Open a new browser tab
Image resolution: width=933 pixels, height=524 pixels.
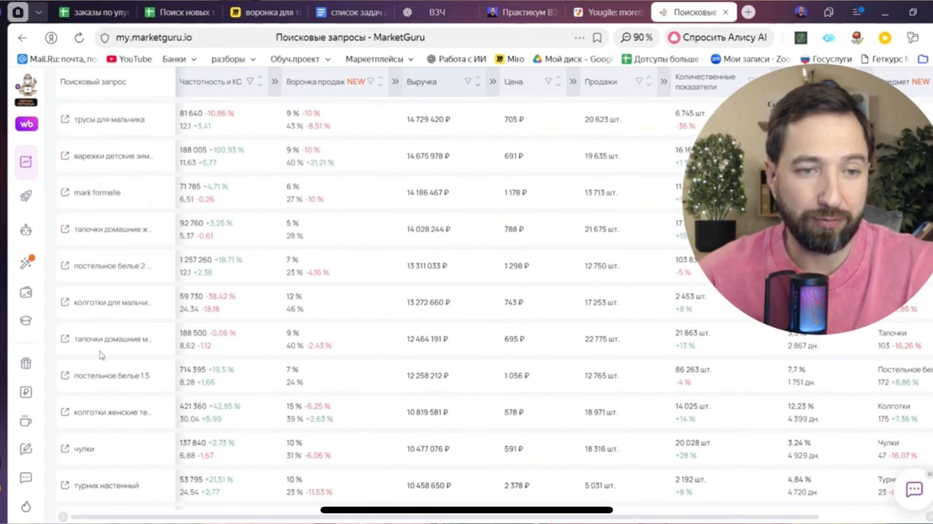(748, 12)
